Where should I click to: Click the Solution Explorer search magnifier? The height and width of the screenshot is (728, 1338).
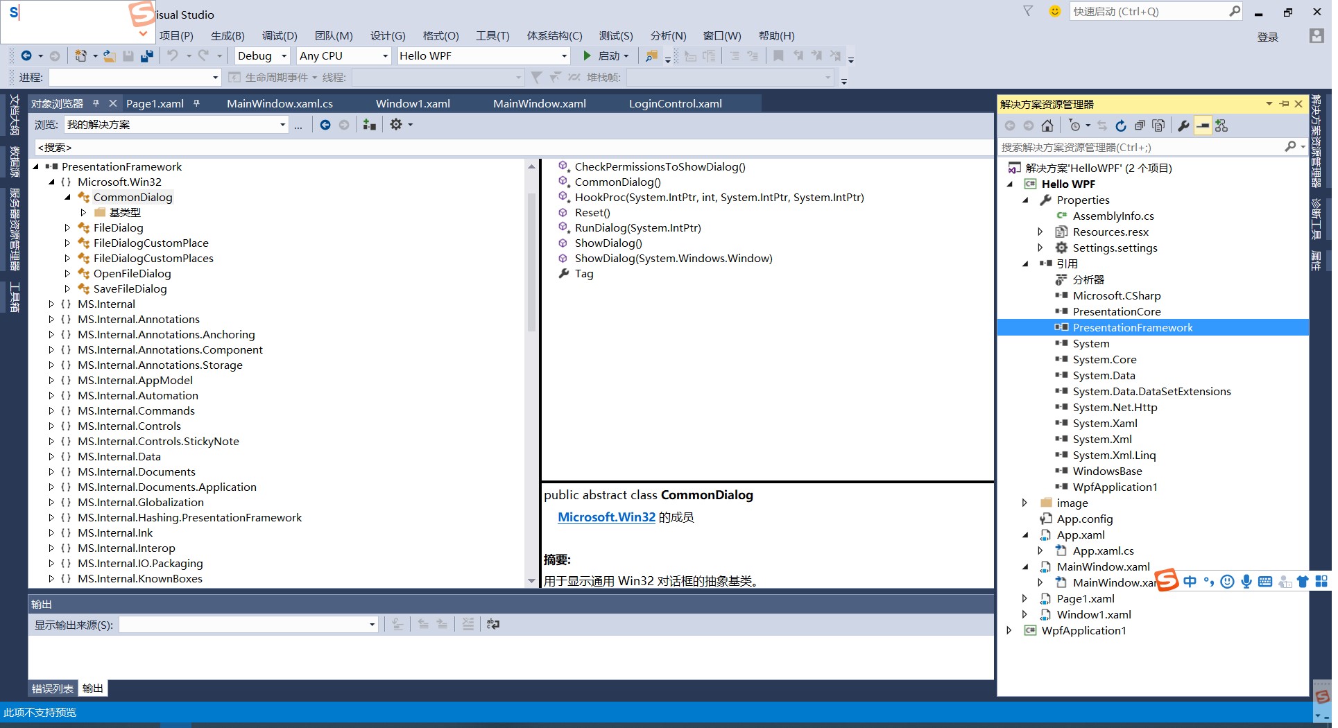(1290, 147)
